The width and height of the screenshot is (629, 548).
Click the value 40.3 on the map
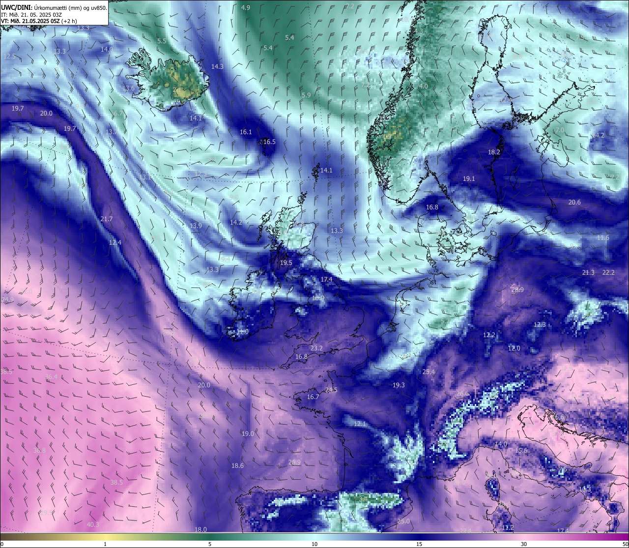(x=93, y=524)
